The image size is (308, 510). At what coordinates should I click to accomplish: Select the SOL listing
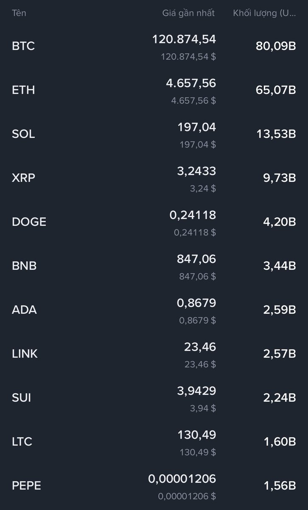point(154,134)
